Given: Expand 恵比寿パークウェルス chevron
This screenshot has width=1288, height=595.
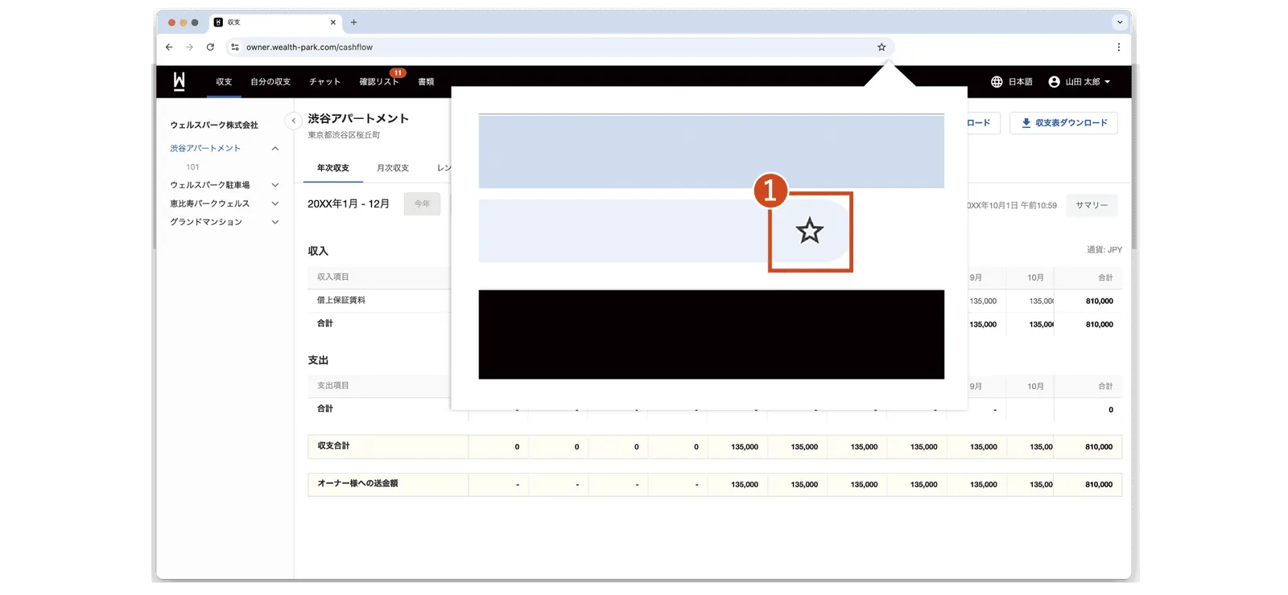Looking at the screenshot, I should coord(275,203).
